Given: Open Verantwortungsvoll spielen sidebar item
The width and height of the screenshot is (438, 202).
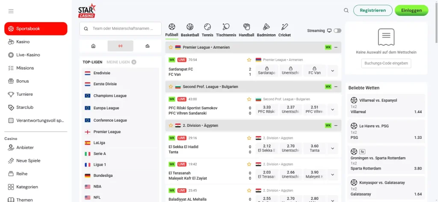Looking at the screenshot, I should (36, 120).
